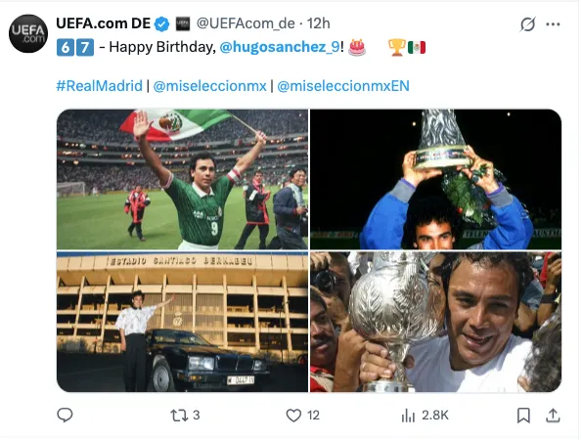Click the blue verified checkmark badge
Viewport: 582px width, 440px height.
tap(161, 24)
